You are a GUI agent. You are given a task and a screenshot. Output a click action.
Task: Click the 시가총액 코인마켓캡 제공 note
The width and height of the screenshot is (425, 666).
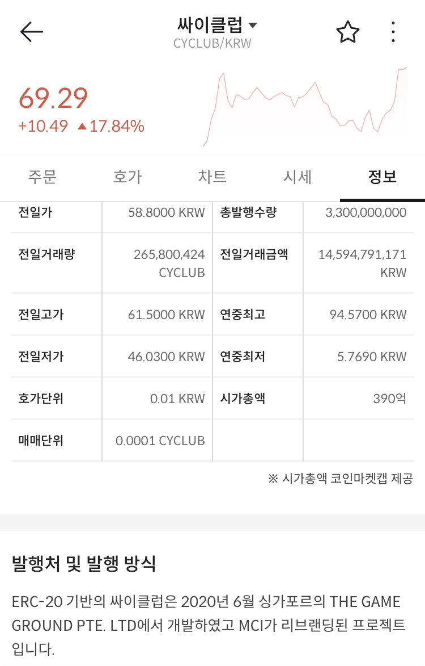340,479
